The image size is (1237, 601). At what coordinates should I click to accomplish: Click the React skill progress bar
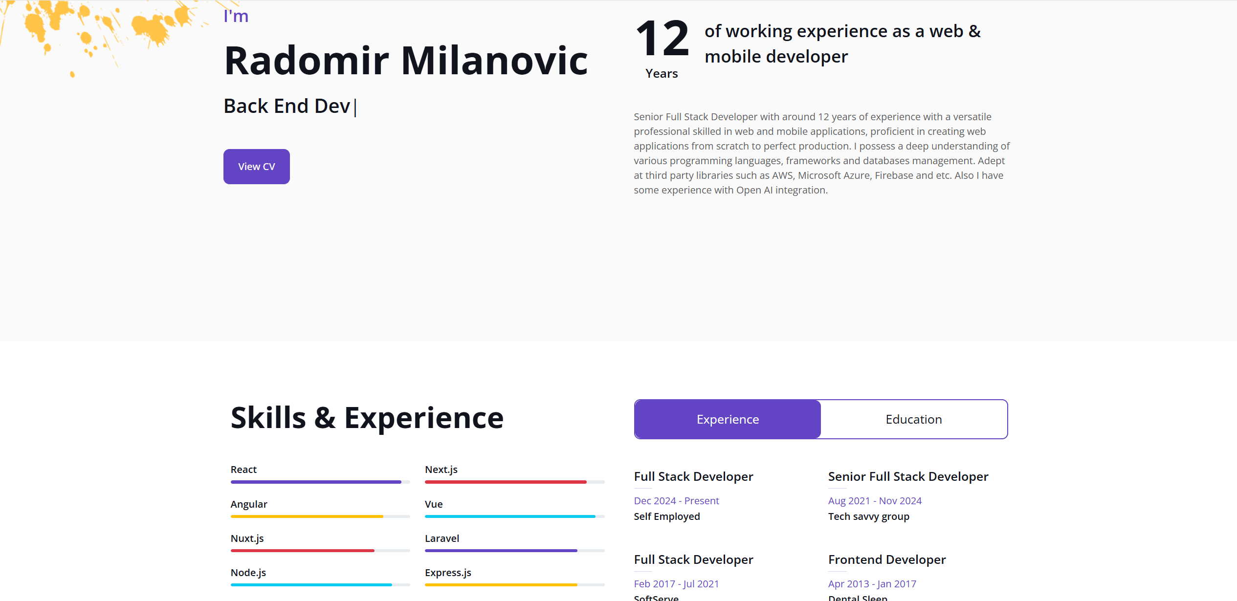[320, 482]
